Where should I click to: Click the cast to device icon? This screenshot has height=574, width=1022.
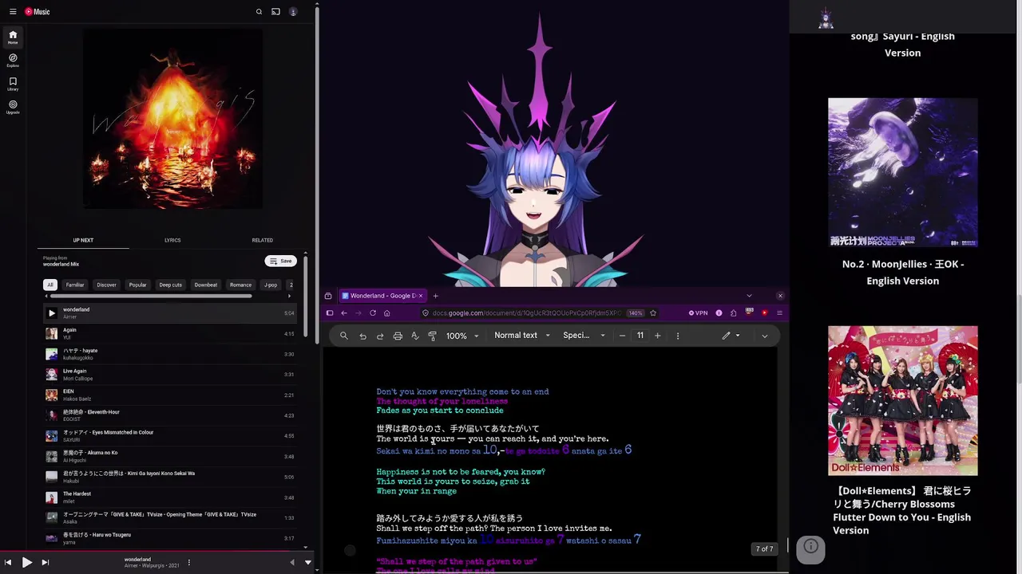pos(275,12)
